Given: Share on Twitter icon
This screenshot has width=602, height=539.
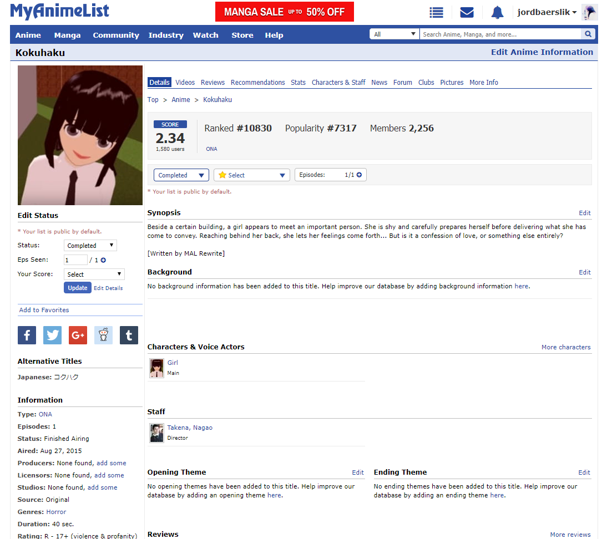Looking at the screenshot, I should pos(52,335).
